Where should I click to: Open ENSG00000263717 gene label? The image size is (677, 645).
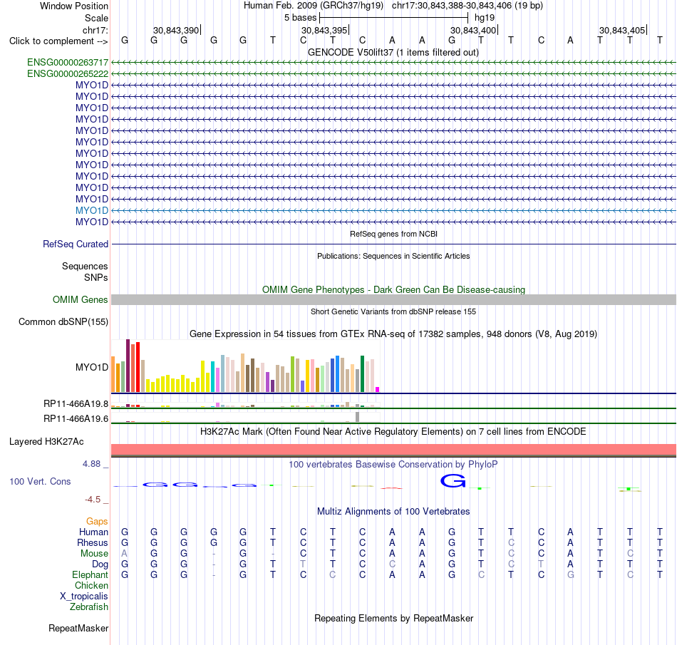coord(68,63)
